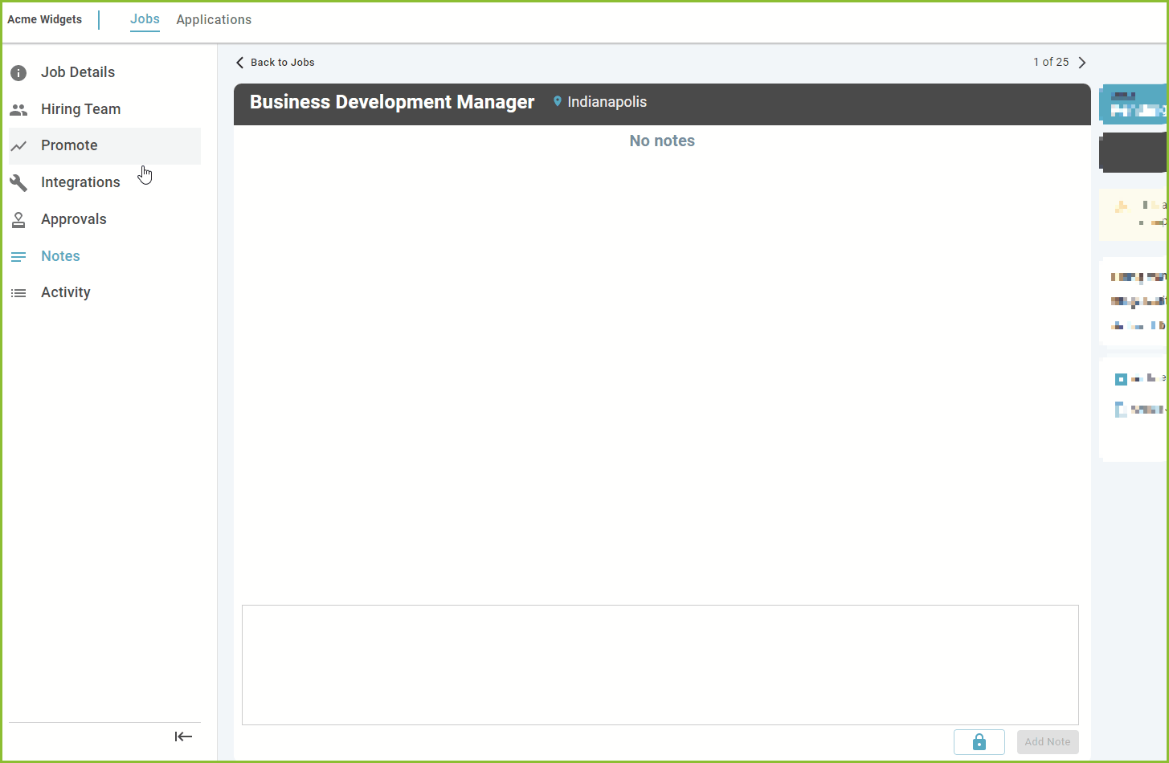Click the Approvals stamp icon

pos(18,220)
